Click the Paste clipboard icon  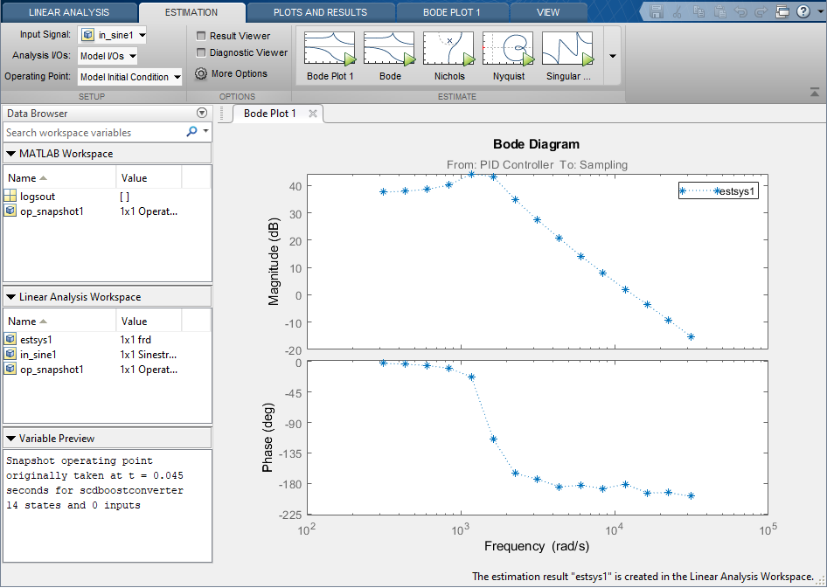(720, 11)
